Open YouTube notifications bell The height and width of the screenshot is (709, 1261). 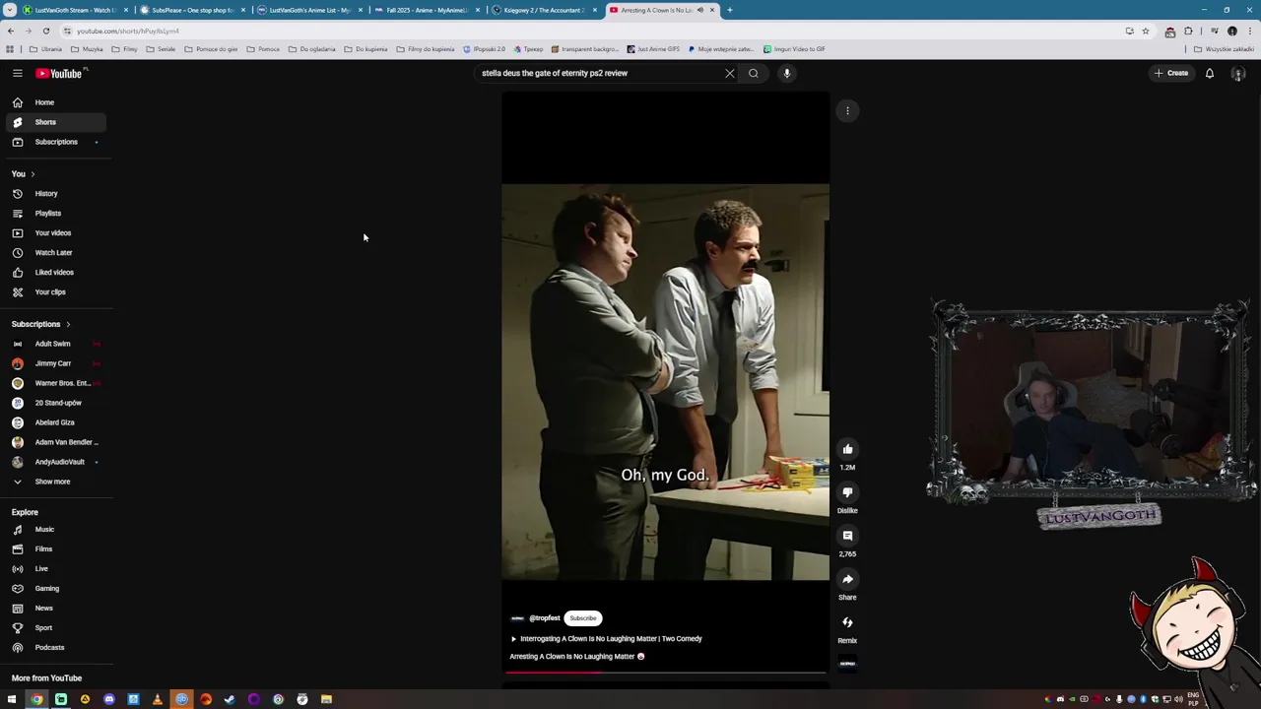(1210, 73)
